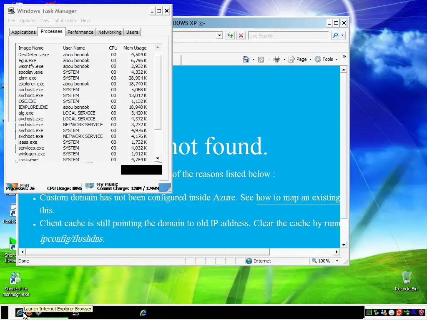Open the View menu in Task Manager
This screenshot has height=320, width=427.
tap(45, 20)
